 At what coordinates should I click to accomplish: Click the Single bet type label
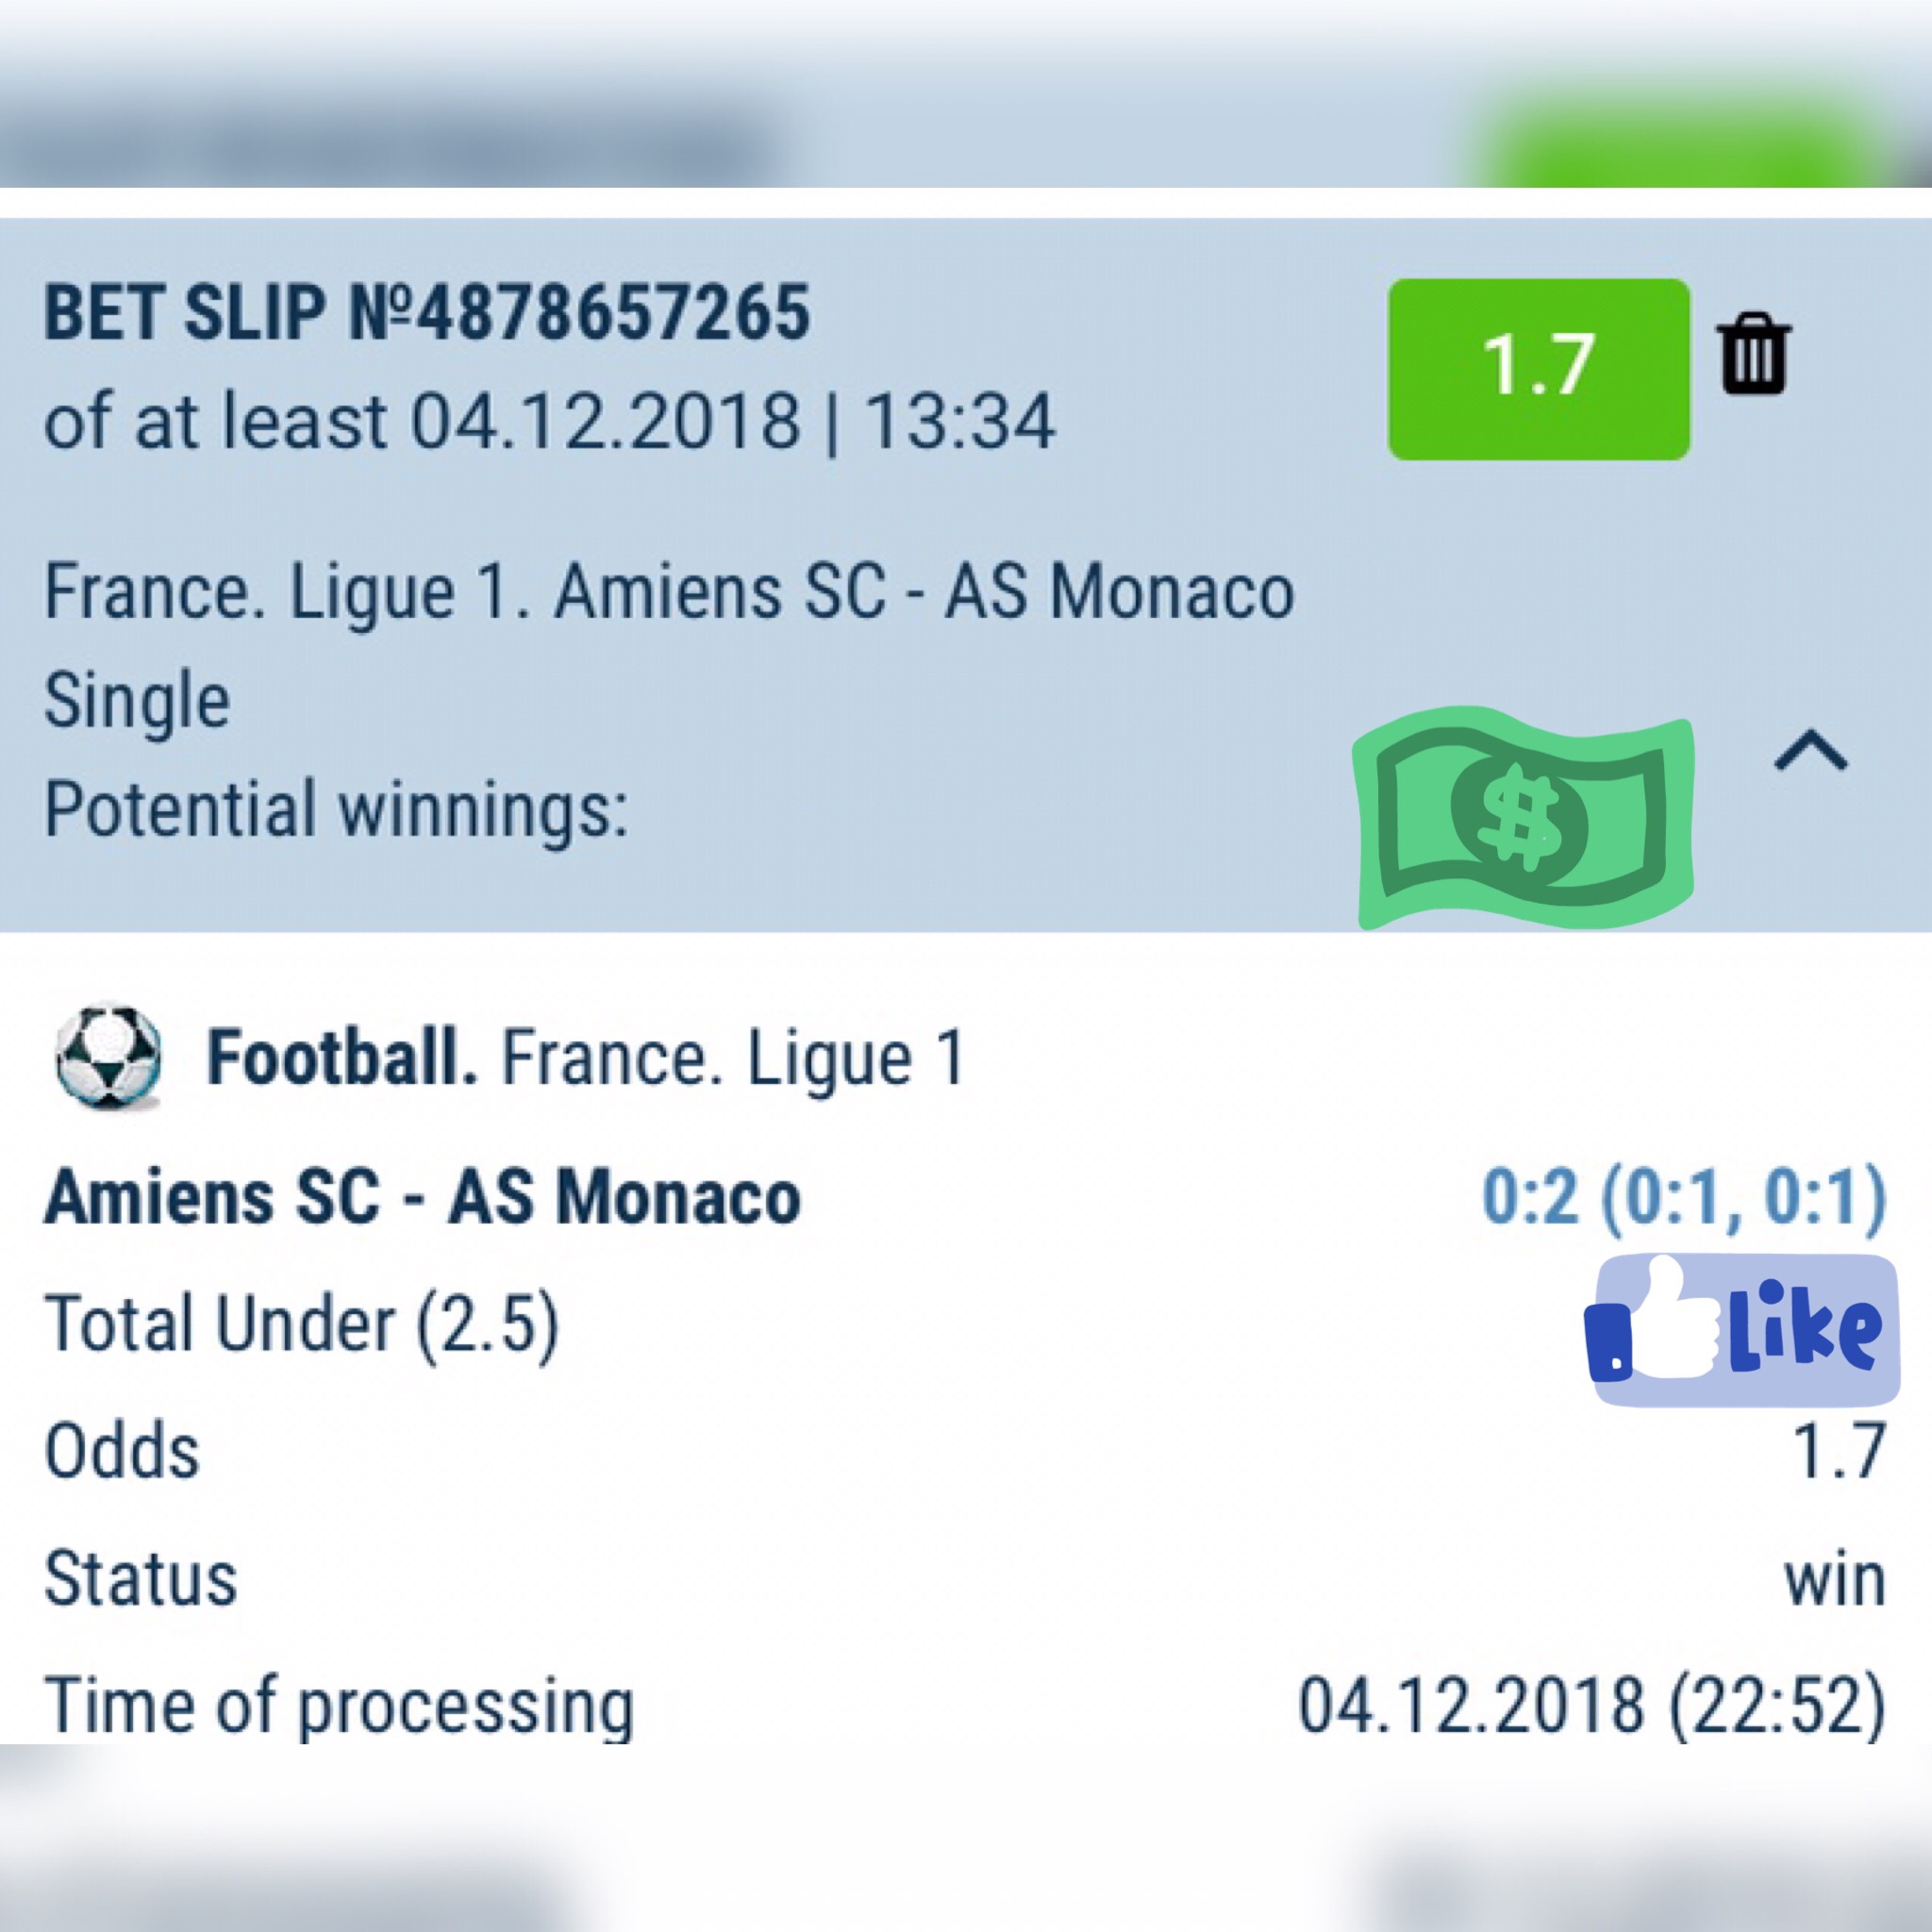tap(137, 700)
